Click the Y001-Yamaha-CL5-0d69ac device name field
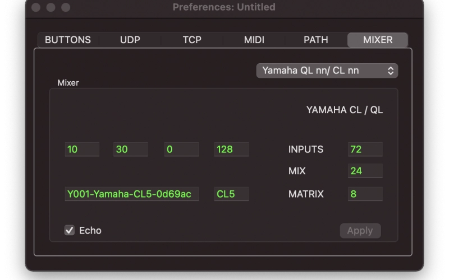The image size is (449, 280). coord(132,194)
